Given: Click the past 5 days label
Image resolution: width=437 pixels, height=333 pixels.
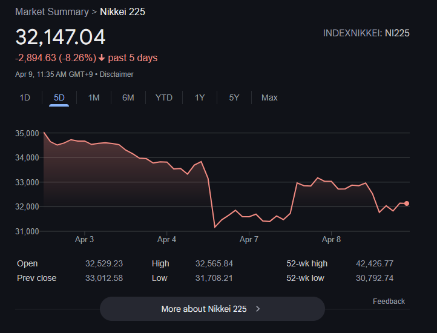Looking at the screenshot, I should pos(133,58).
